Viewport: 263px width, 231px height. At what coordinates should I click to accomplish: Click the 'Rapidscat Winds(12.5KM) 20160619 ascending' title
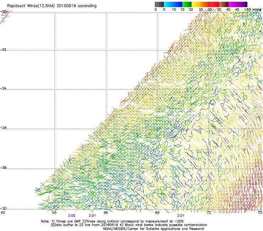click(x=52, y=6)
